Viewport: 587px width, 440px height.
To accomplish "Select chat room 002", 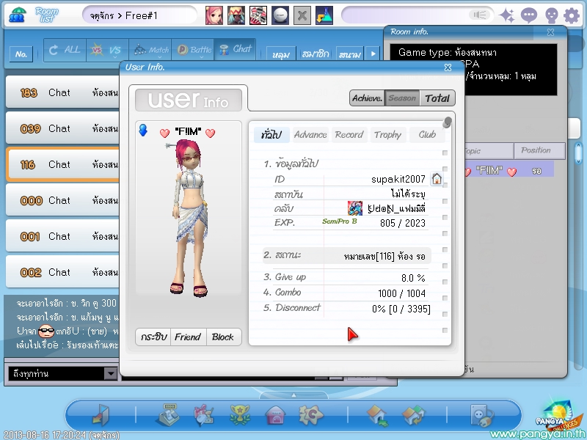I will tap(63, 272).
